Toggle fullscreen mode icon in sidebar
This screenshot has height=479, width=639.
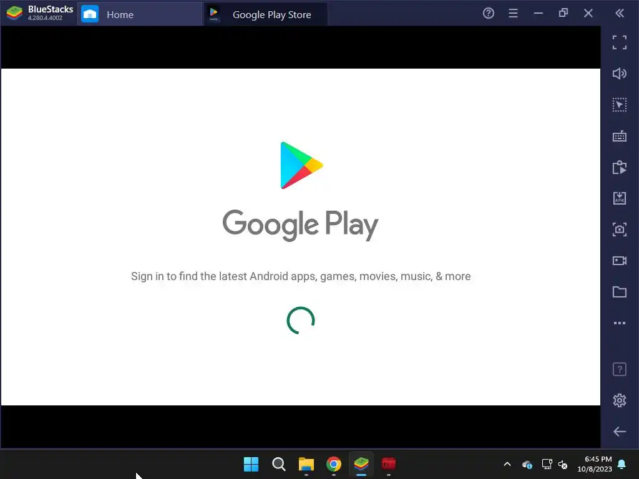coord(620,42)
